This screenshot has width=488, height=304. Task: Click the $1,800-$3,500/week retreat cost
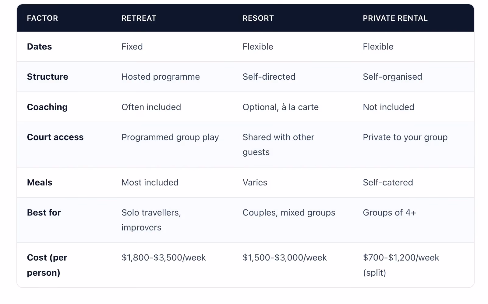(164, 258)
